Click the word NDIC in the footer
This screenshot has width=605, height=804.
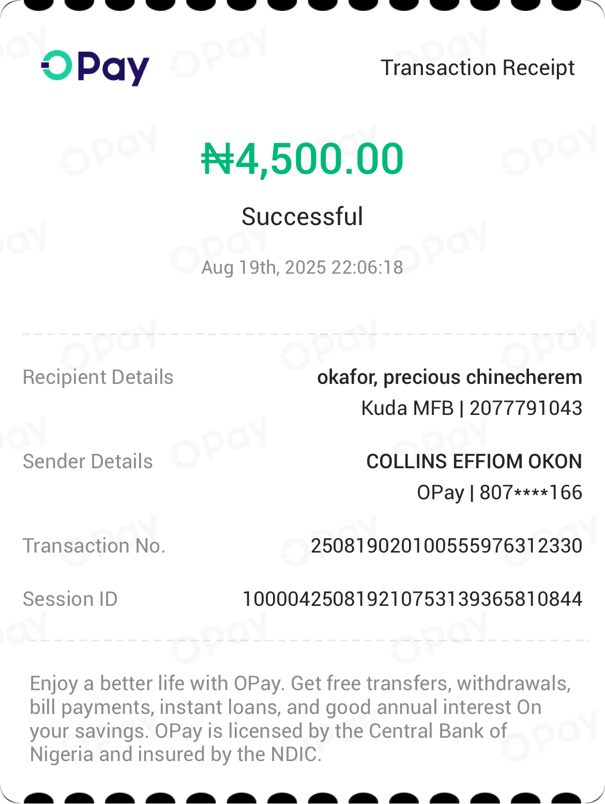pos(296,754)
